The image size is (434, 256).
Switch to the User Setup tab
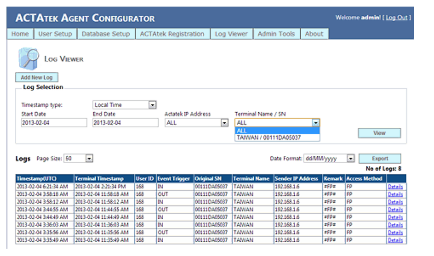[55, 34]
